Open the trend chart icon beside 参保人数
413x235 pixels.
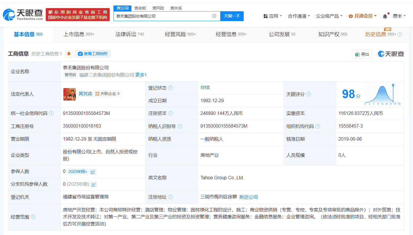click(x=93, y=171)
